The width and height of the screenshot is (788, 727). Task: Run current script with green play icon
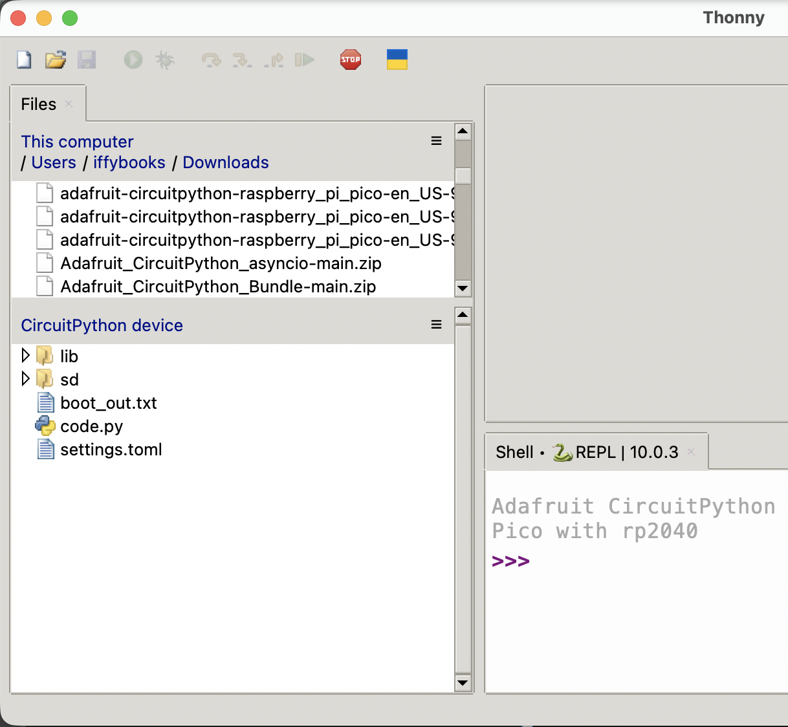[x=133, y=60]
